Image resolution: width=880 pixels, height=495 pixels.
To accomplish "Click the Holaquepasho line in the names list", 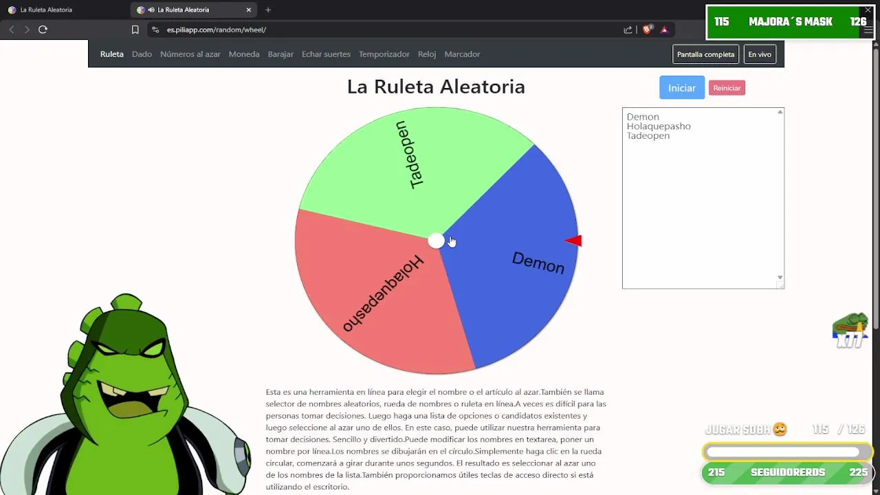I will coord(659,126).
